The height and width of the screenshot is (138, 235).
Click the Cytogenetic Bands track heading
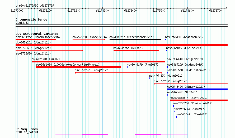click(31, 19)
